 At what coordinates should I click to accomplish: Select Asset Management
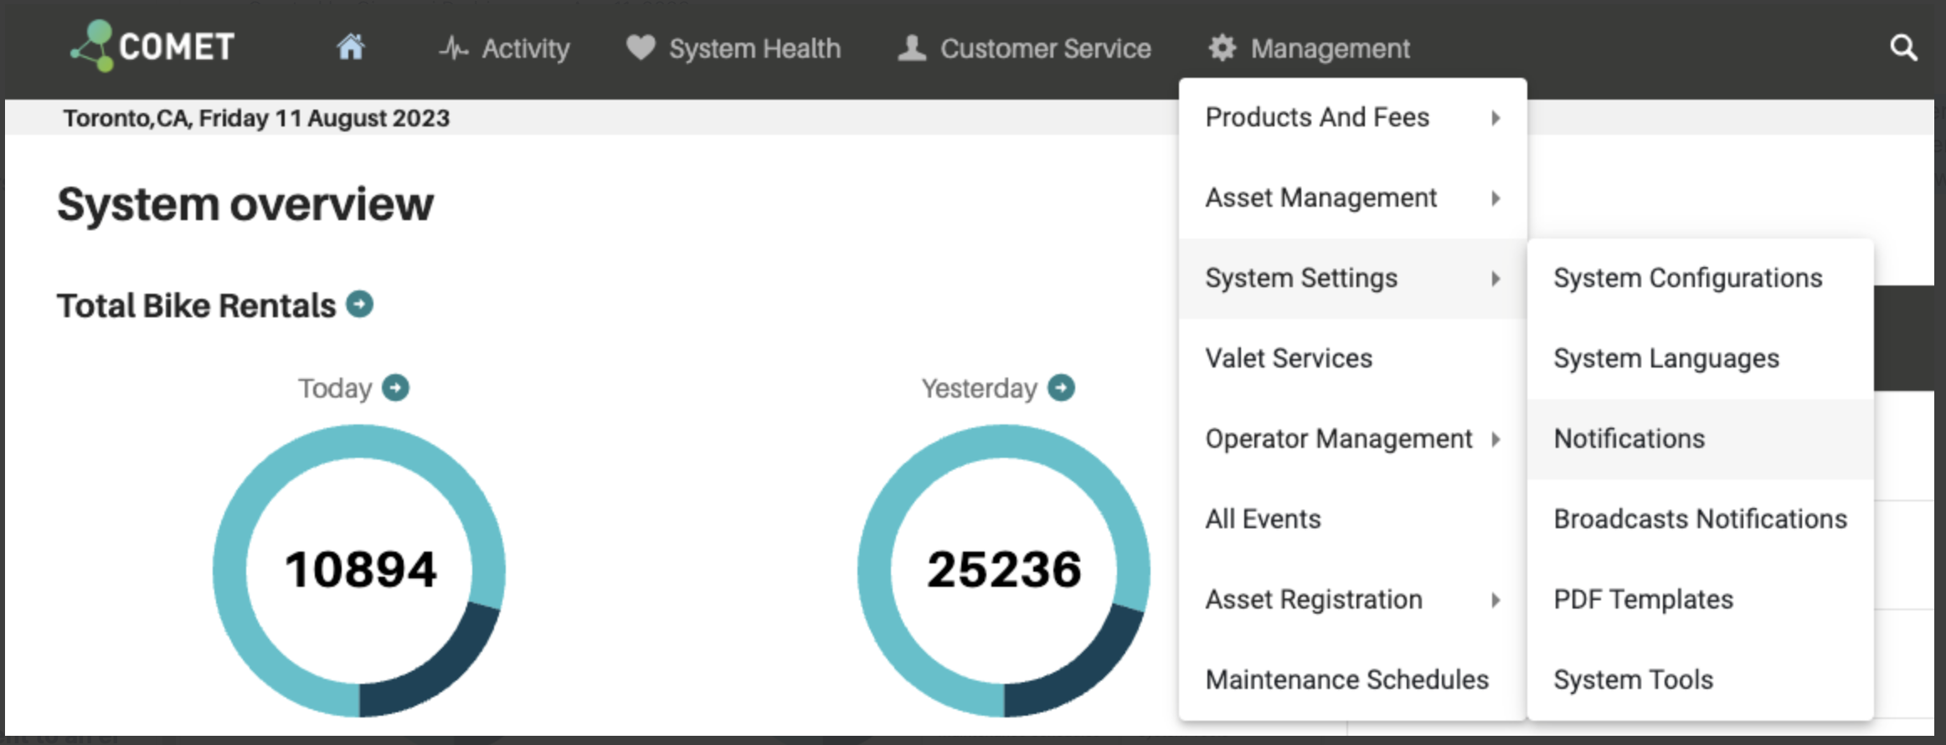tap(1352, 198)
